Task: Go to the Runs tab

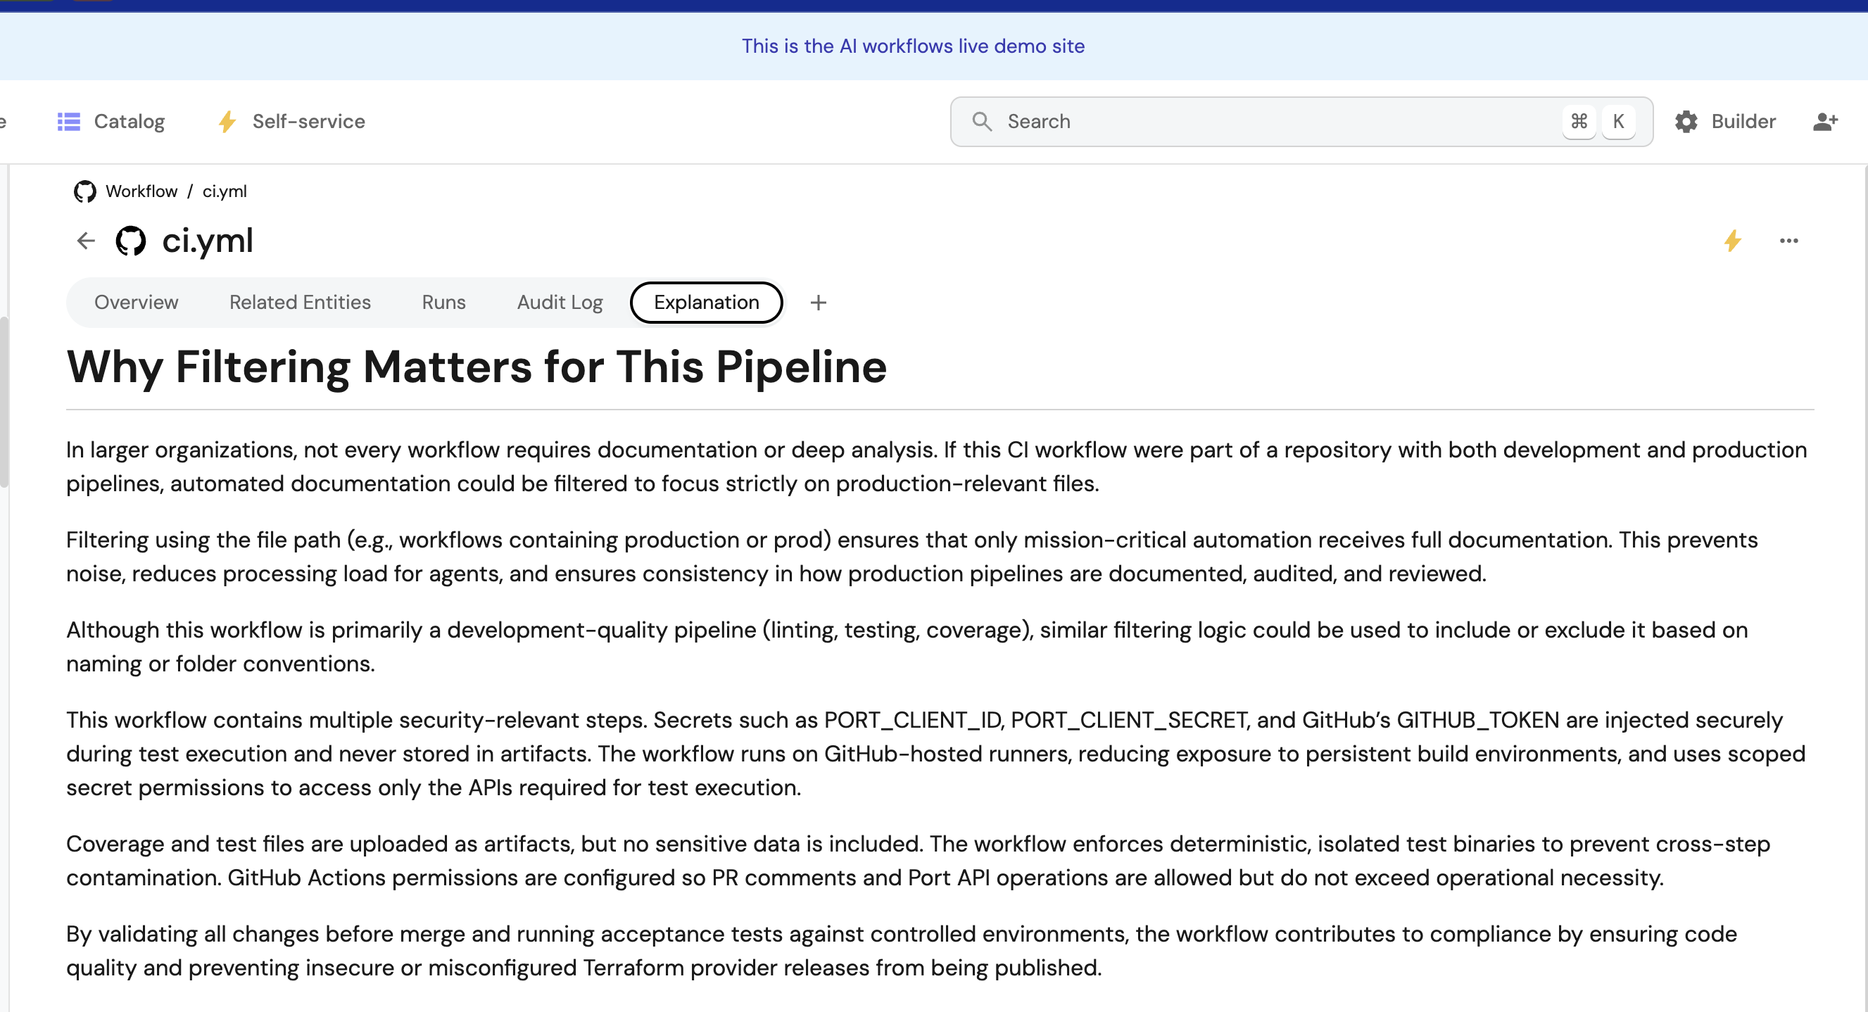Action: [443, 303]
